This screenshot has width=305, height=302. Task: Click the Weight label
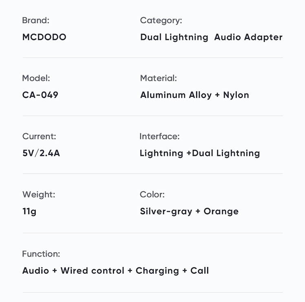[39, 195]
